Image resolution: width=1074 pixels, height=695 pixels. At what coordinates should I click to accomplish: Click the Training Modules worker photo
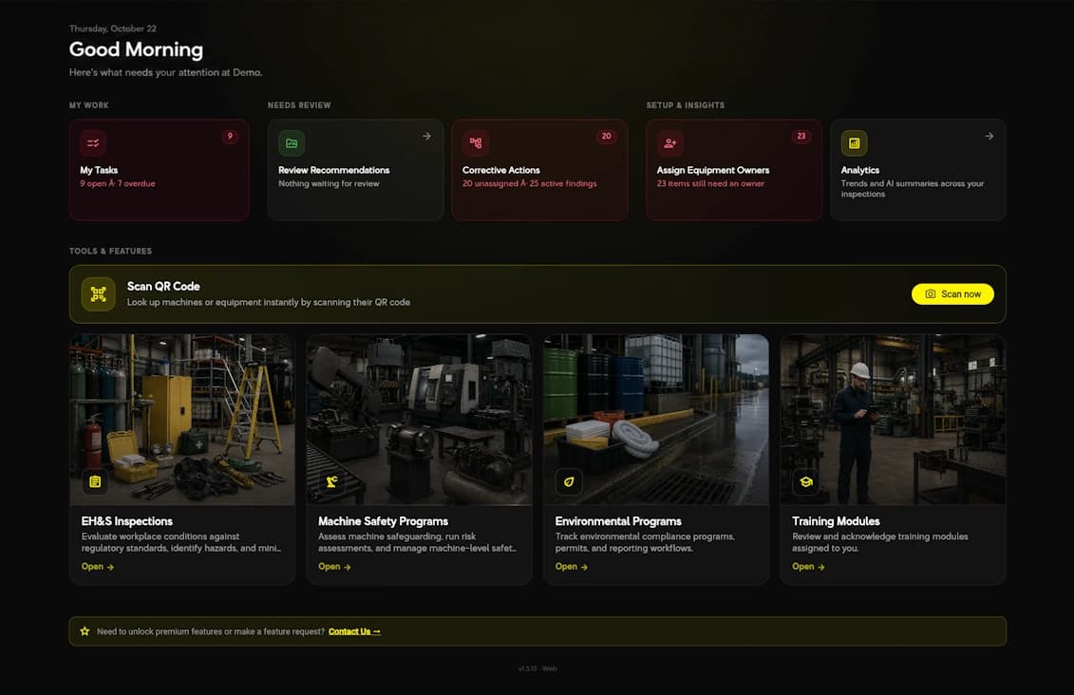[894, 419]
